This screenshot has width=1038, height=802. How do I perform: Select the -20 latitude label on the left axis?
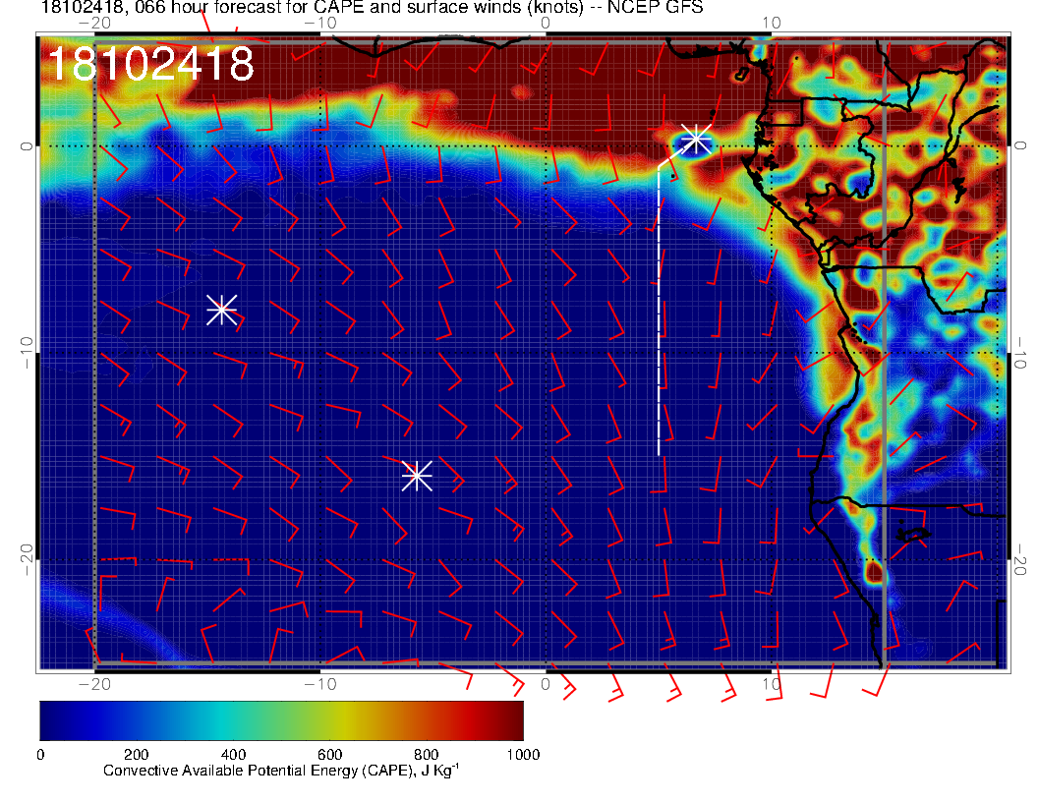point(26,560)
